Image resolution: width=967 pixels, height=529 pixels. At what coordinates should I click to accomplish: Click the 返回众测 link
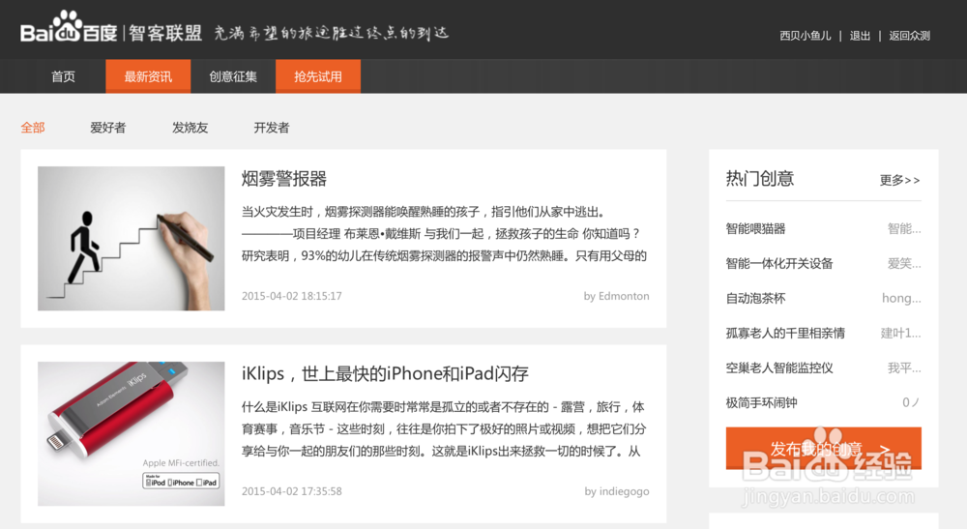point(910,36)
